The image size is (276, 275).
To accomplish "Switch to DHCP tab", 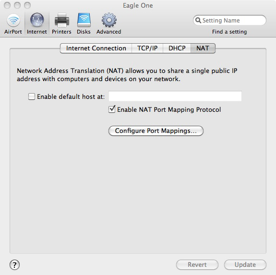I will (x=177, y=48).
